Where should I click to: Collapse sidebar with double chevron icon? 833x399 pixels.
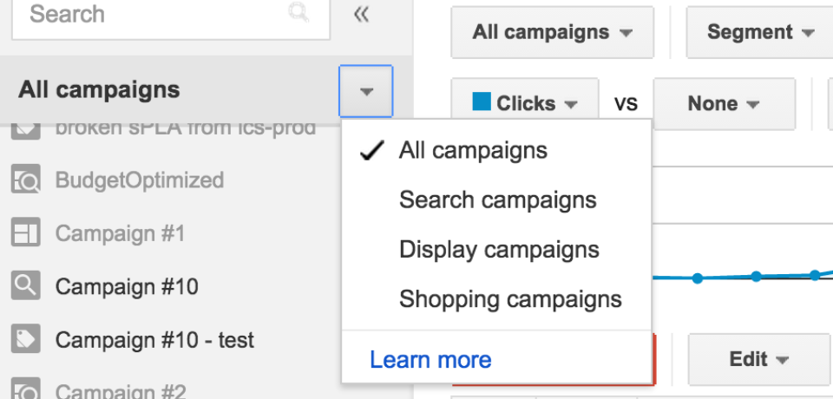click(361, 15)
